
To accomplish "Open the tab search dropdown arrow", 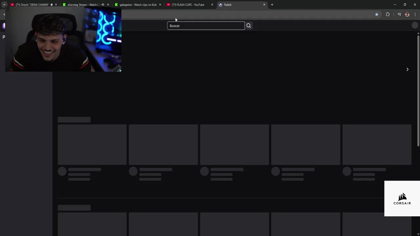I will [4, 5].
